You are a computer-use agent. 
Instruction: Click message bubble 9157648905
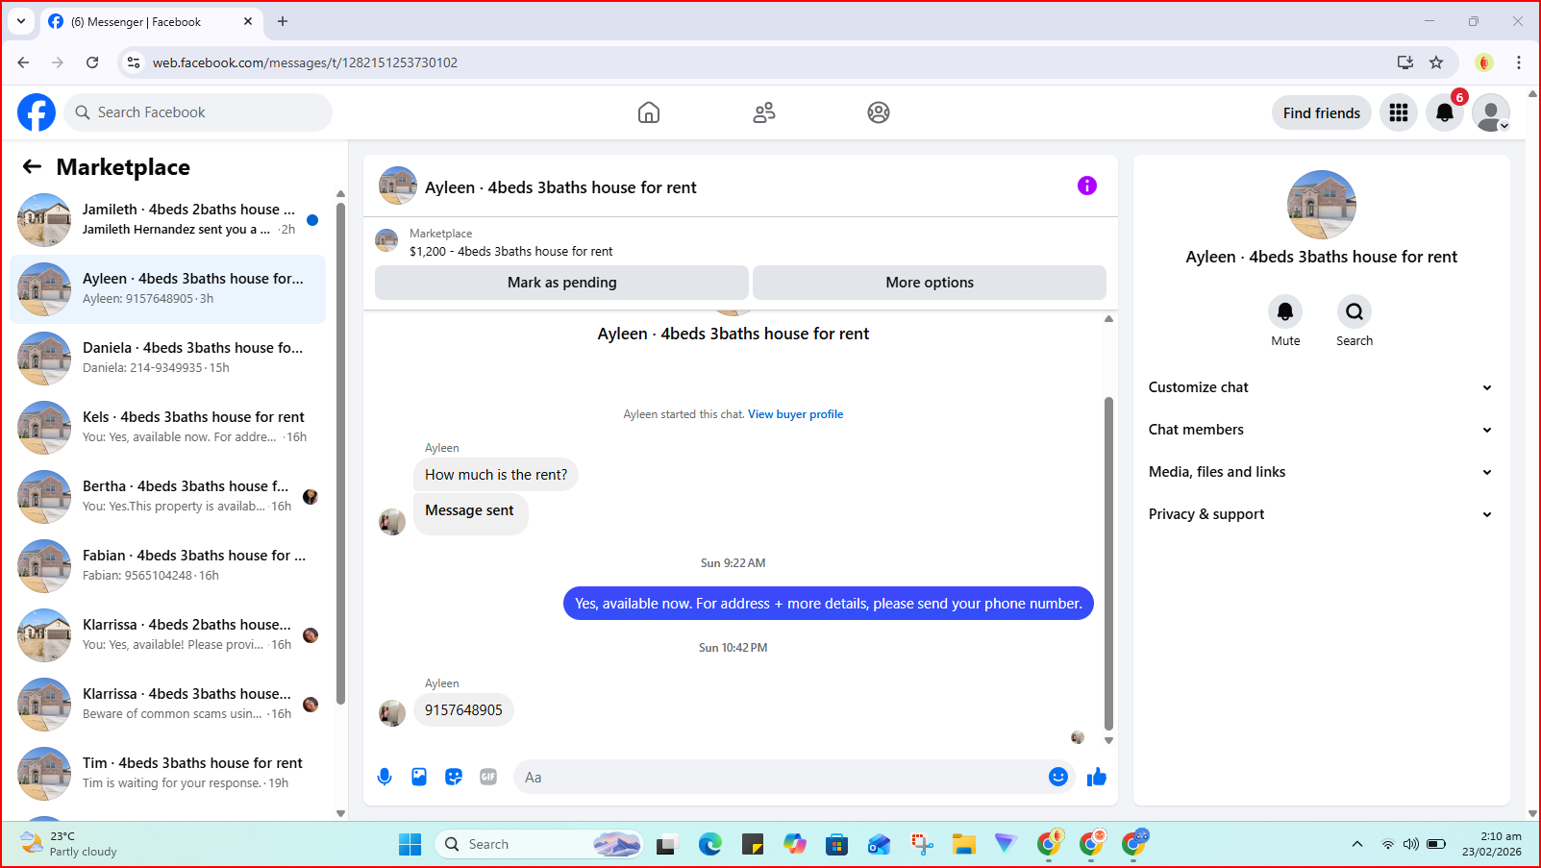pyautogui.click(x=463, y=710)
